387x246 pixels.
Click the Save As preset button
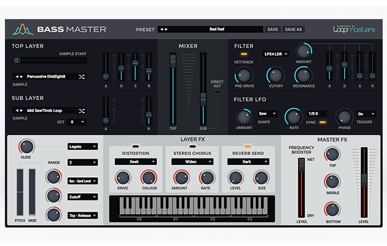[x=294, y=29]
